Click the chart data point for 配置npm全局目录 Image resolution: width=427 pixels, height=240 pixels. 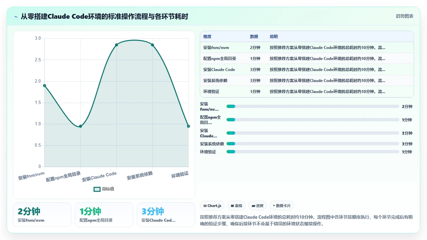pos(80,126)
